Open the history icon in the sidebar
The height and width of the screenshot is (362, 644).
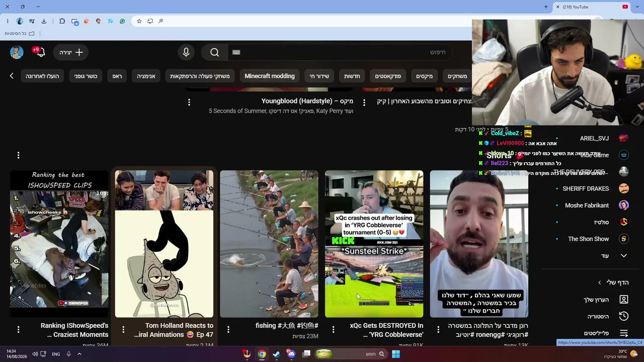pyautogui.click(x=624, y=316)
